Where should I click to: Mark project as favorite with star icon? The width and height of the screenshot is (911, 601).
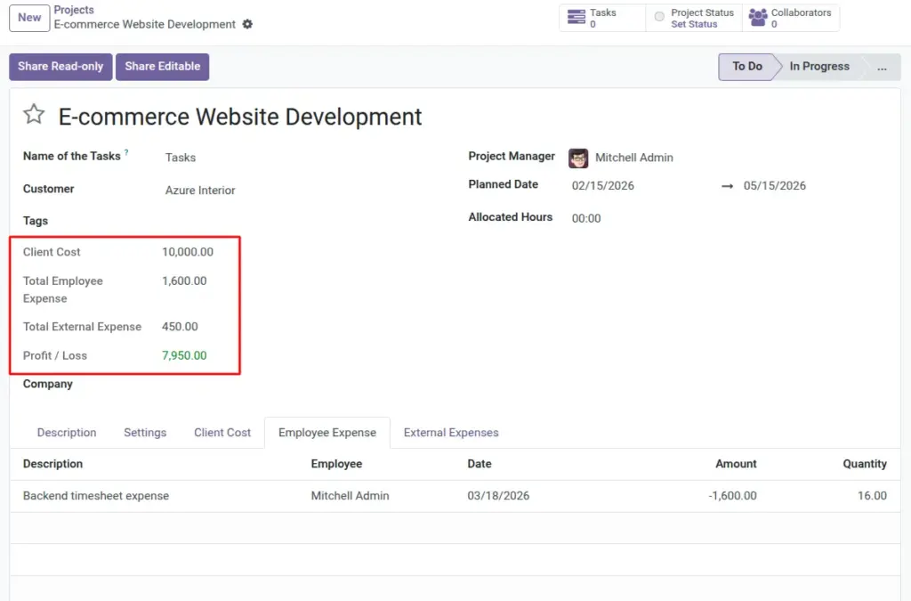coord(34,114)
